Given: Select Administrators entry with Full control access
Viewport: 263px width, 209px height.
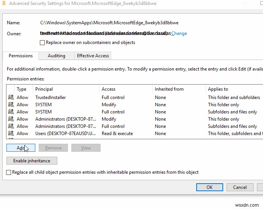Looking at the screenshot, I should 66,126.
